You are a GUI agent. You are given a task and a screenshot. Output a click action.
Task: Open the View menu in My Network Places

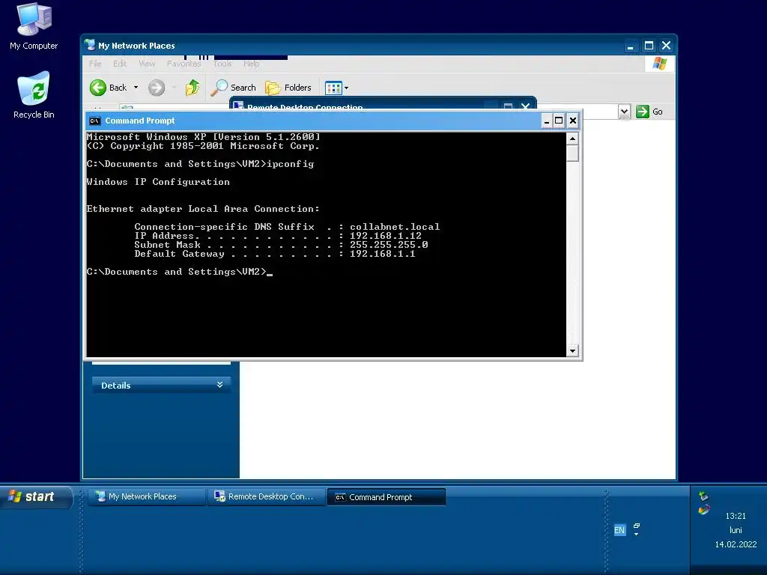(x=147, y=64)
